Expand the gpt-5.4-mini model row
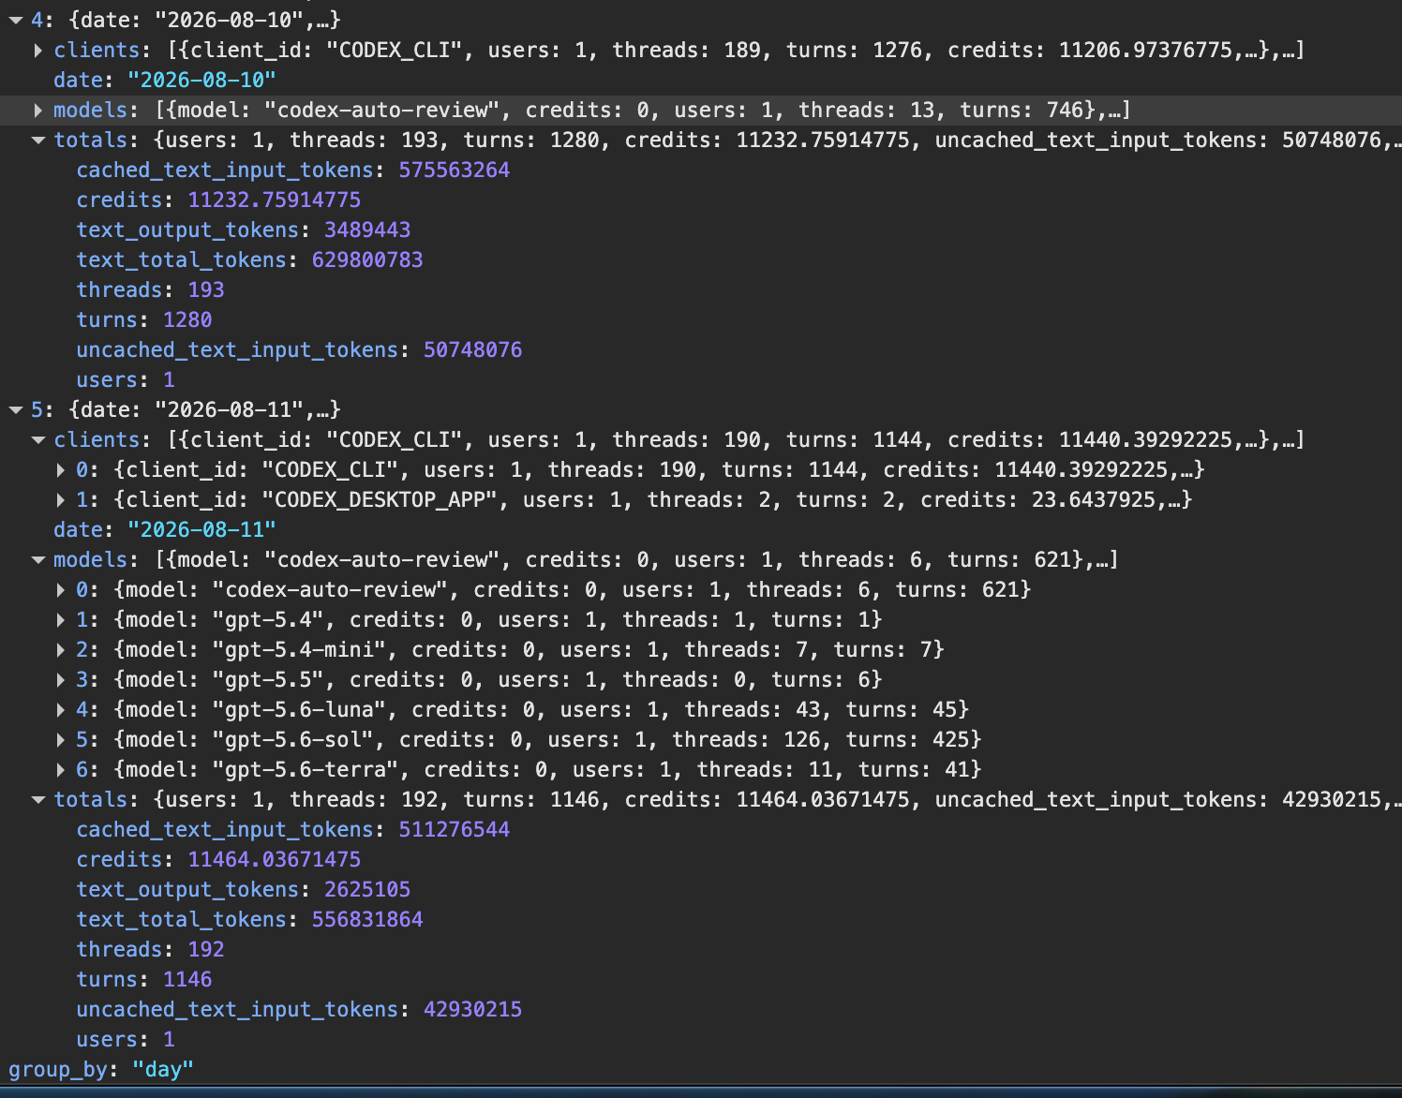1402x1098 pixels. click(61, 649)
